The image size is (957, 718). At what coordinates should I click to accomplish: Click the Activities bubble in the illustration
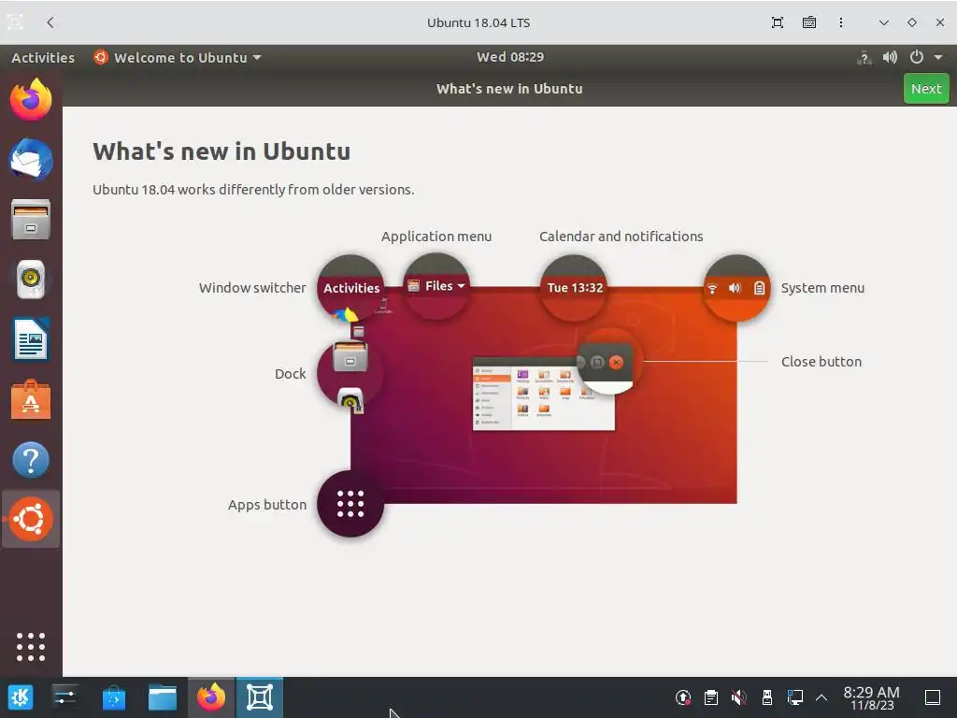pos(351,288)
